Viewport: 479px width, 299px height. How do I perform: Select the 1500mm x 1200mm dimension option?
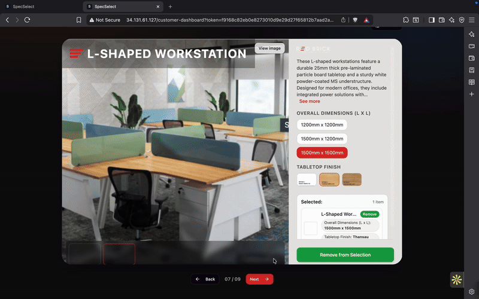click(322, 139)
